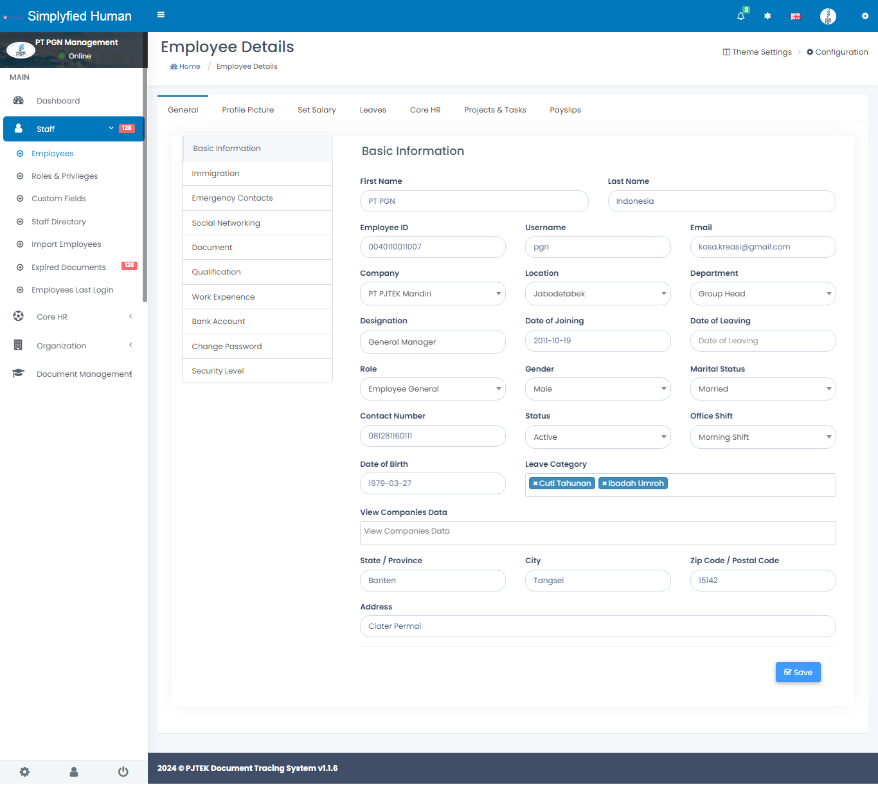Select Bank Account in the side list

(x=219, y=321)
